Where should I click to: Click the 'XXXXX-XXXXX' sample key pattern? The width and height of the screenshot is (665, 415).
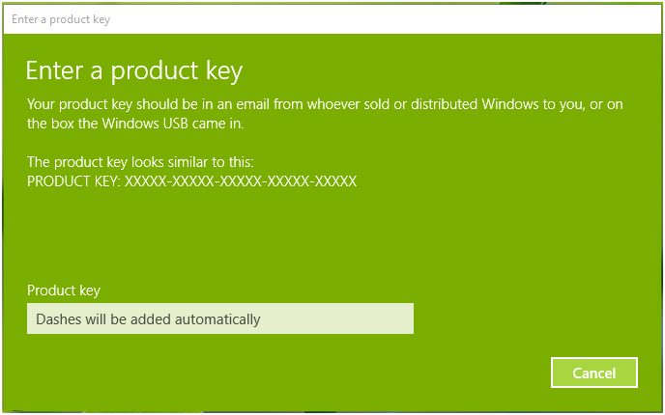[242, 180]
